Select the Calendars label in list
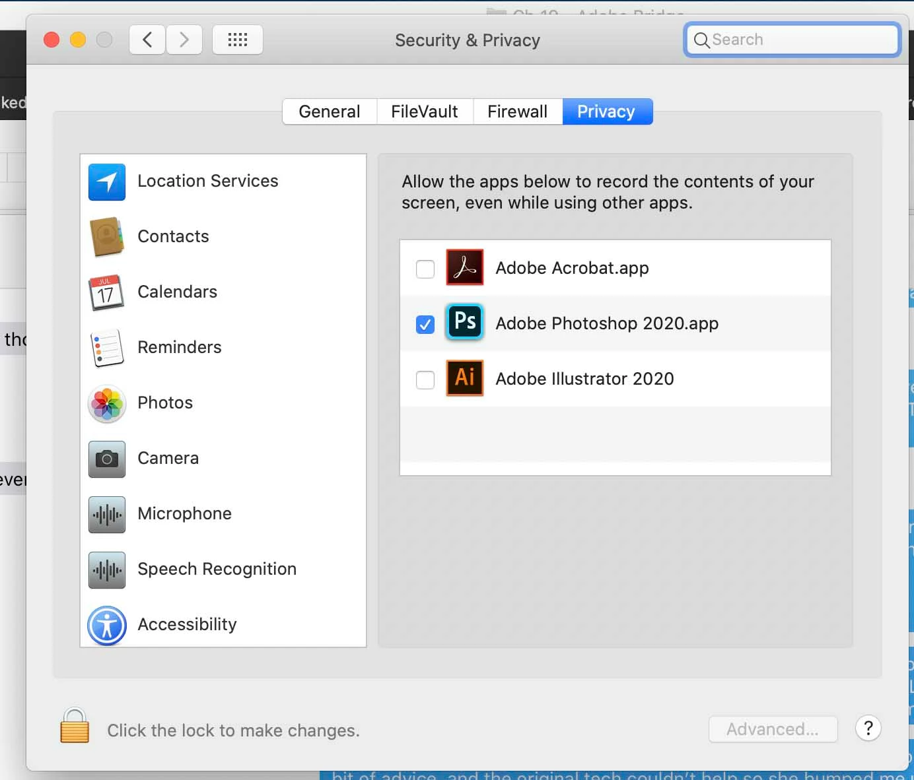 (x=178, y=292)
